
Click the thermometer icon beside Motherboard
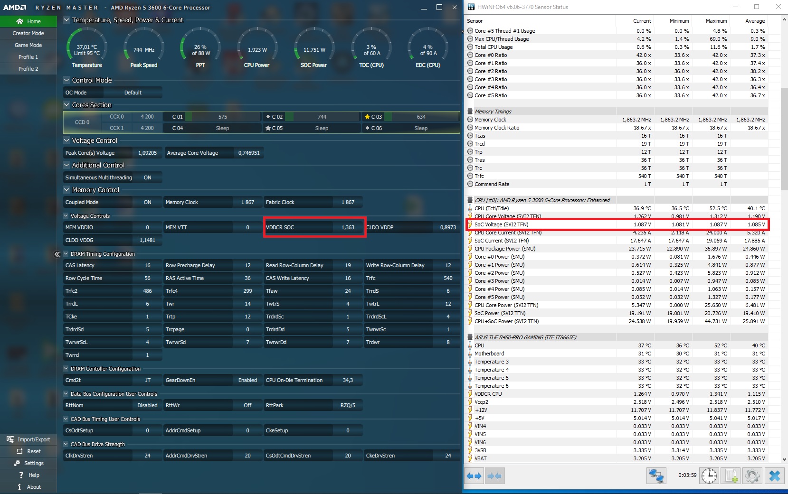(x=470, y=354)
